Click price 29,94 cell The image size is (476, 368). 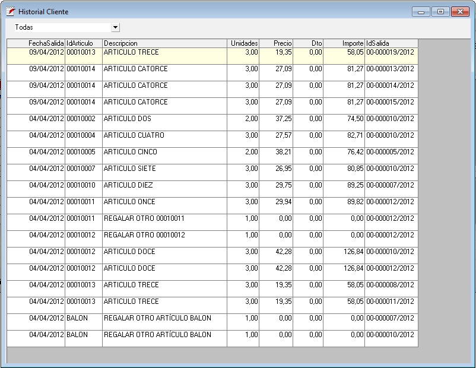[x=276, y=205]
